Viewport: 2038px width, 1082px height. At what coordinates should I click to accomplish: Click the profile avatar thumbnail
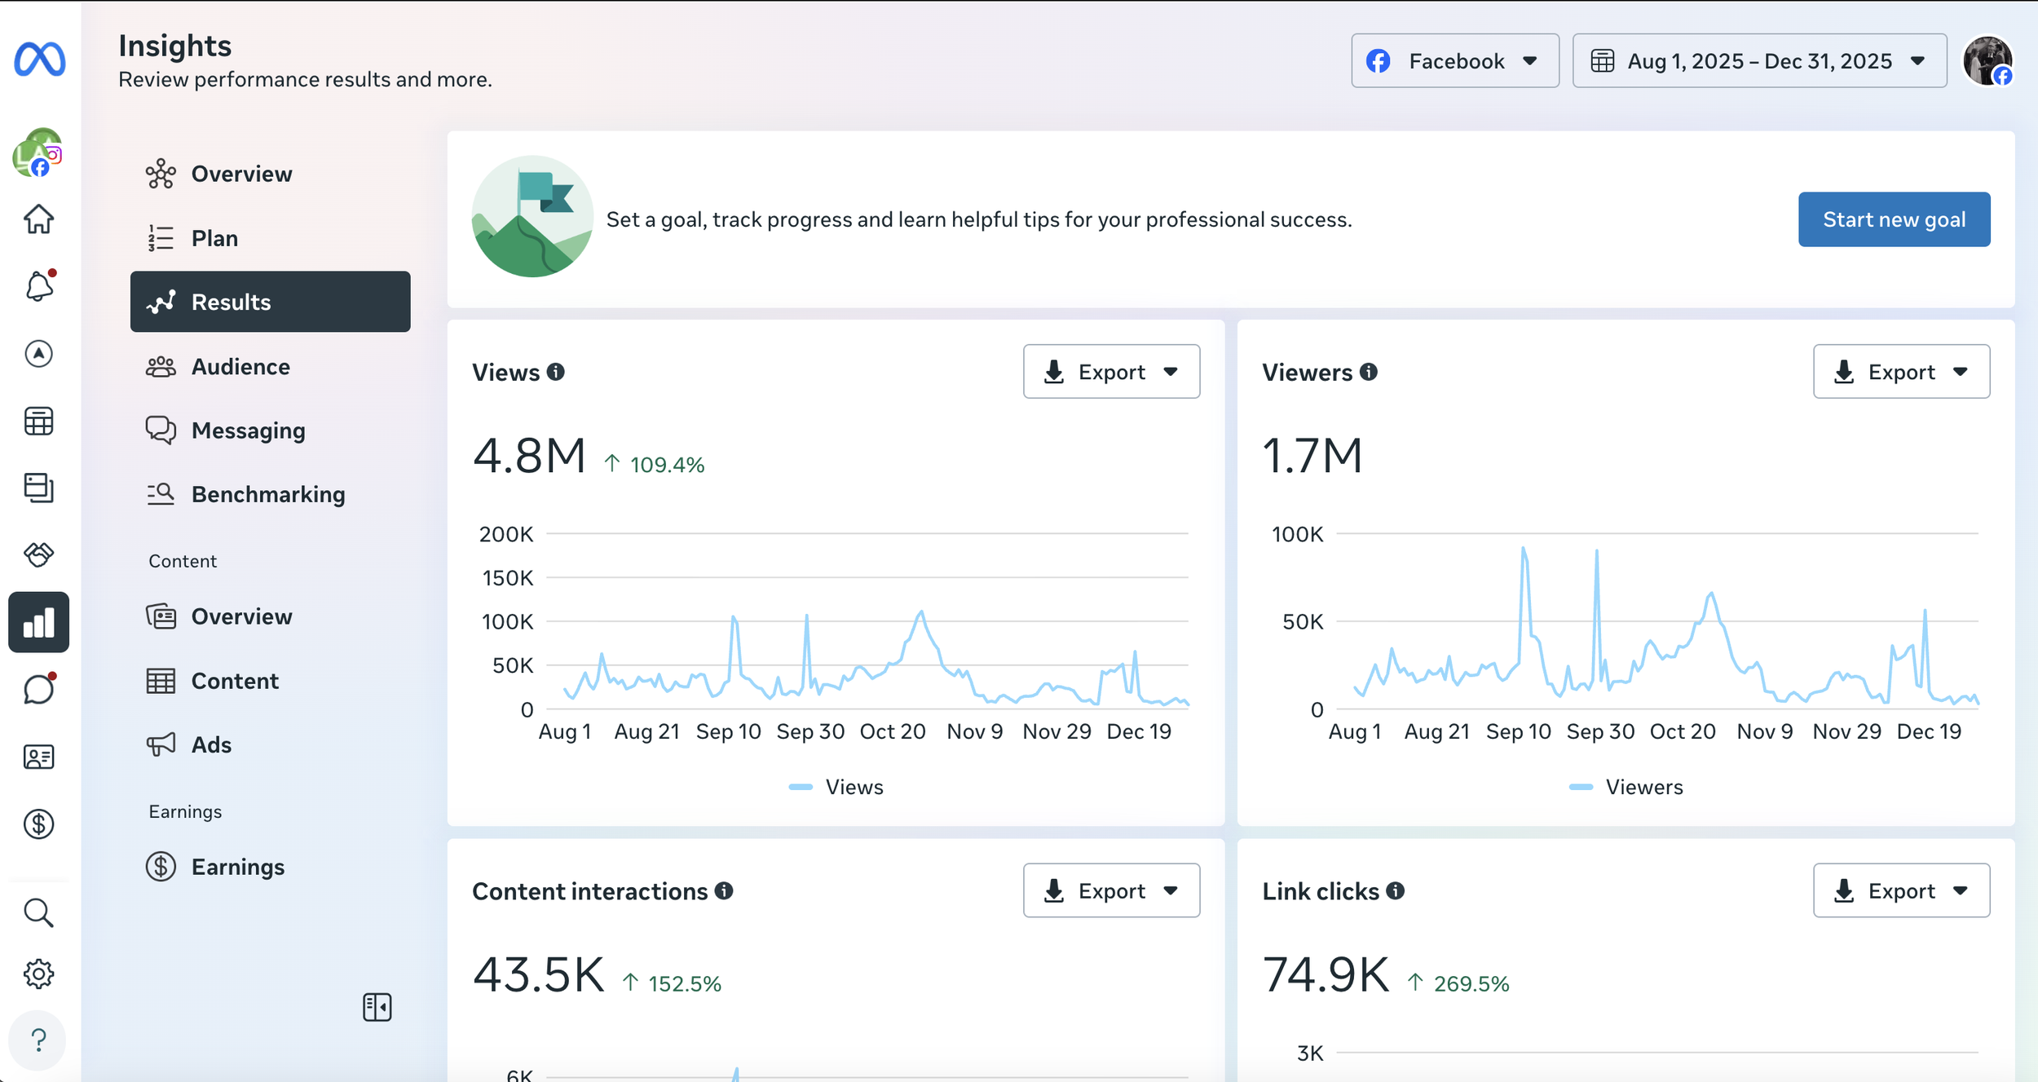click(x=1987, y=60)
